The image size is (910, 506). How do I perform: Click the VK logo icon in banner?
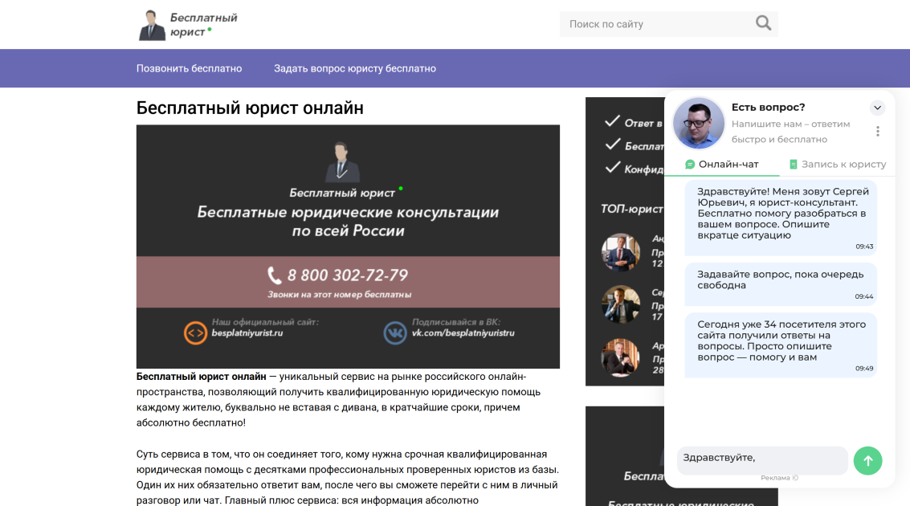click(395, 333)
